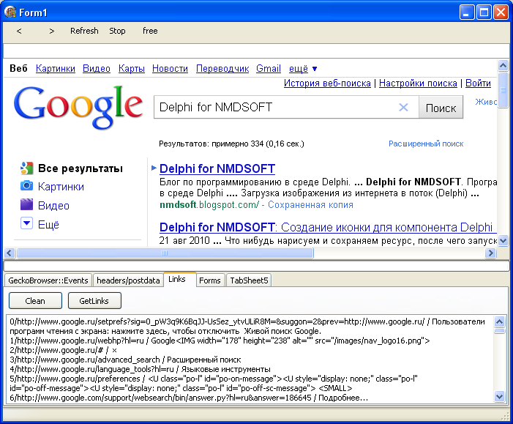Image resolution: width=513 pixels, height=424 pixels.
Task: Click the 'Войти' sign-in link
Action: click(x=478, y=83)
